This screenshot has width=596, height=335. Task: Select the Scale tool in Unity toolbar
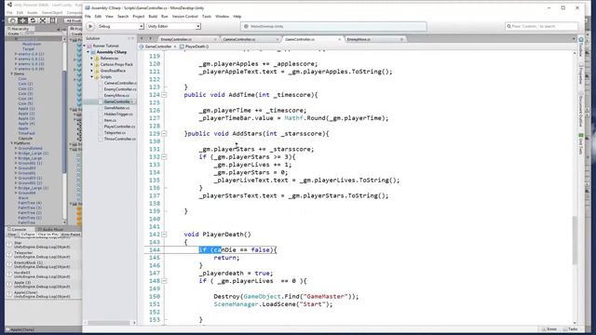coord(43,20)
